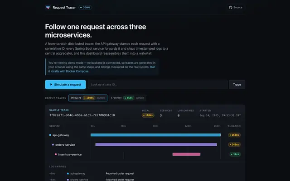Click the purple square beside orders-service in the waterfall
This screenshot has width=290, height=181.
pos(53,145)
